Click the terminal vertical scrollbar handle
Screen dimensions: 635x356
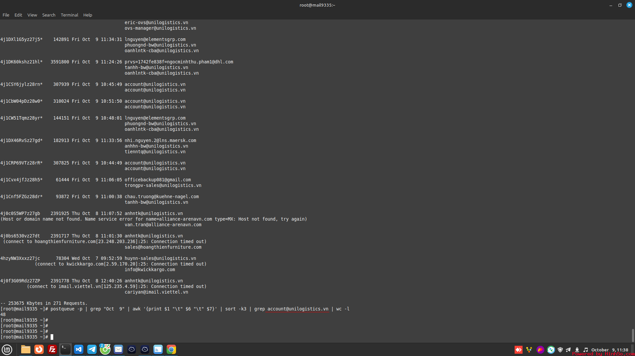pyautogui.click(x=633, y=335)
